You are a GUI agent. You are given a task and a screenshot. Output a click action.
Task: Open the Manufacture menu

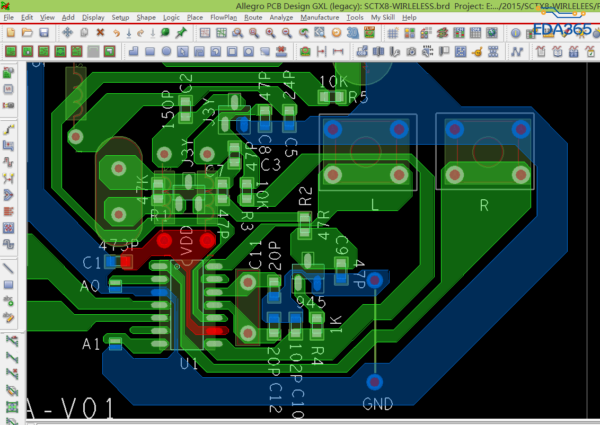pyautogui.click(x=320, y=17)
